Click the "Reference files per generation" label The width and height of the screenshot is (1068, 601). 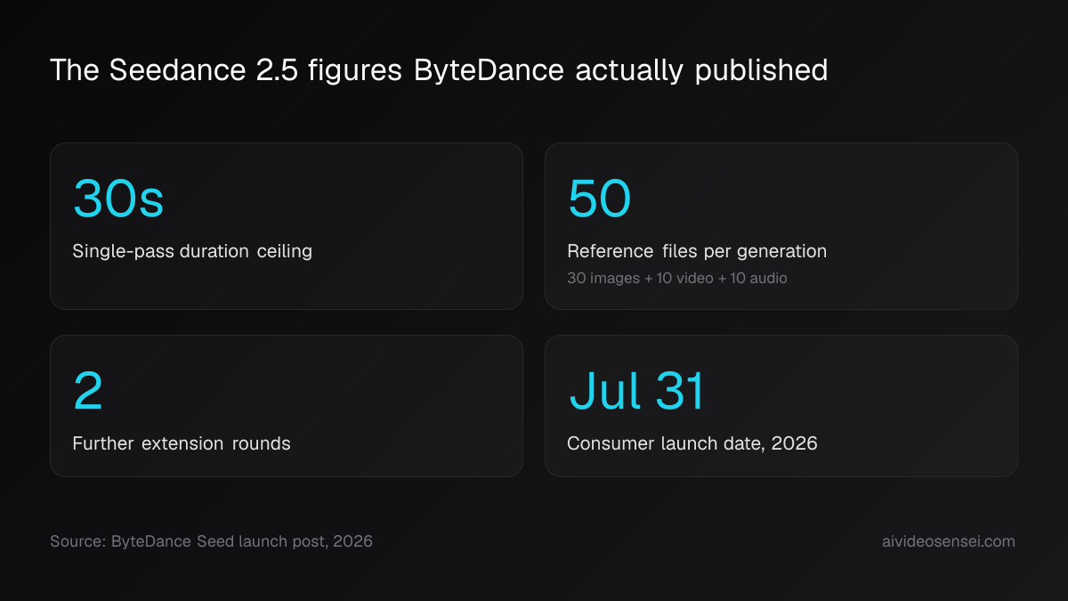697,251
